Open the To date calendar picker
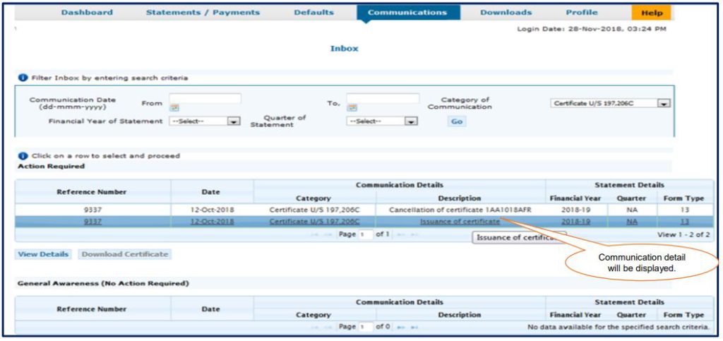The image size is (723, 341). (x=351, y=108)
